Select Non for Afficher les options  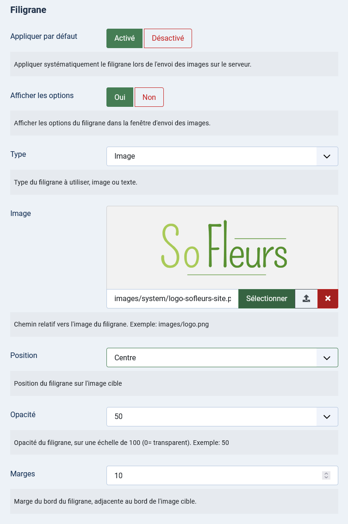149,97
